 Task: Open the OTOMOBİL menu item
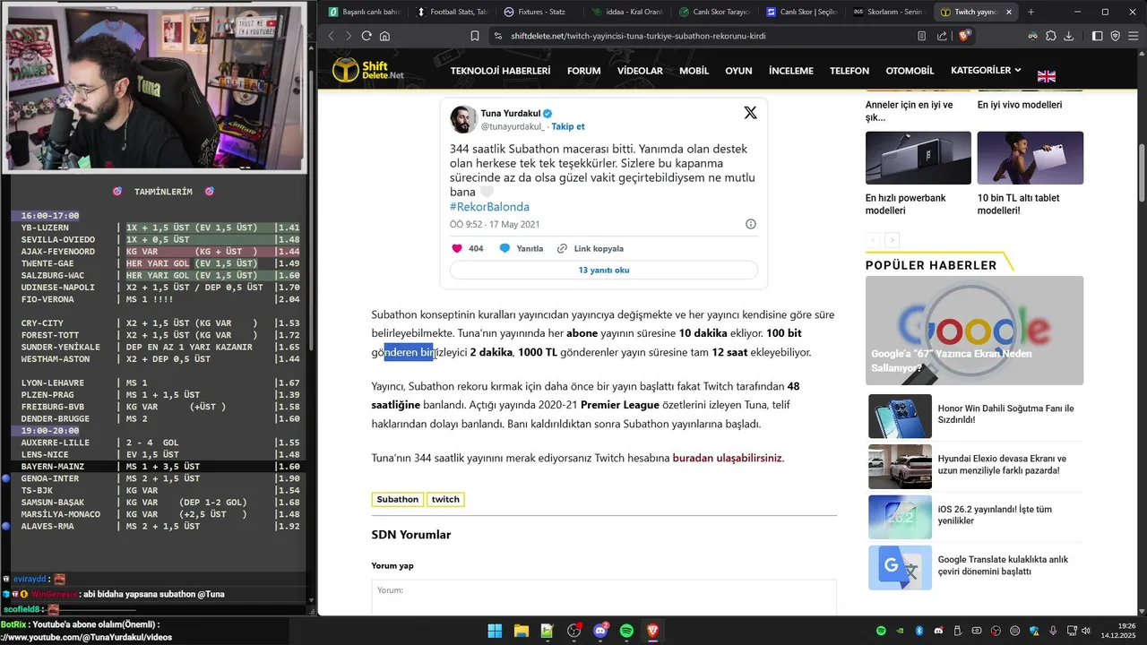[x=910, y=71]
